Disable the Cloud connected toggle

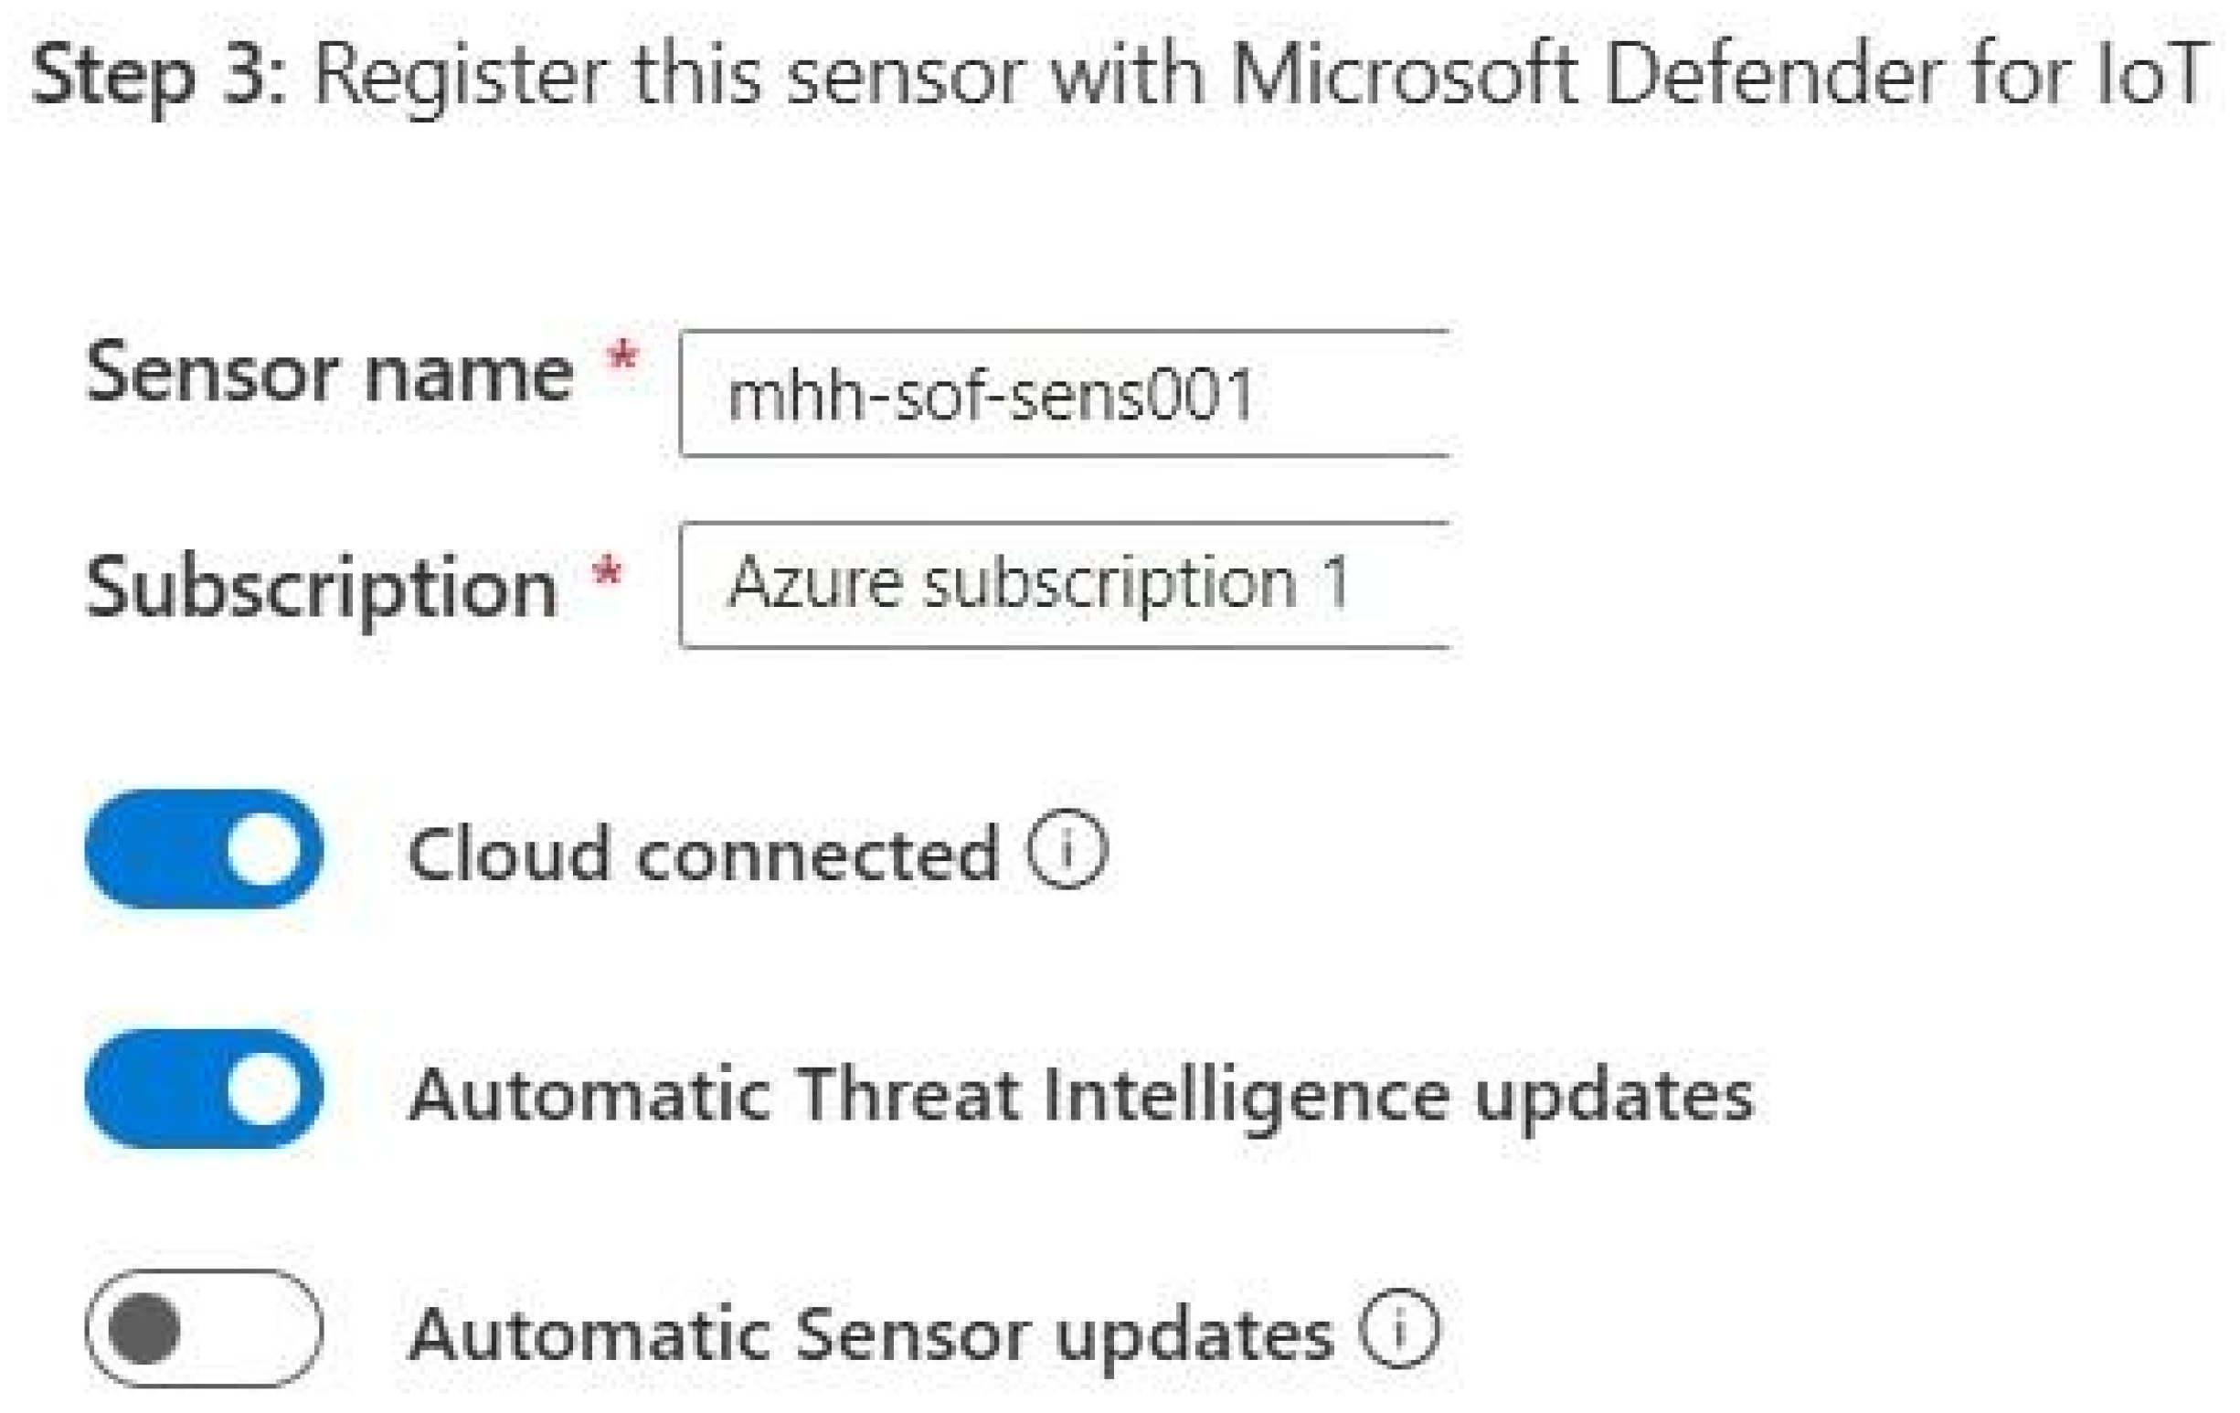click(204, 849)
